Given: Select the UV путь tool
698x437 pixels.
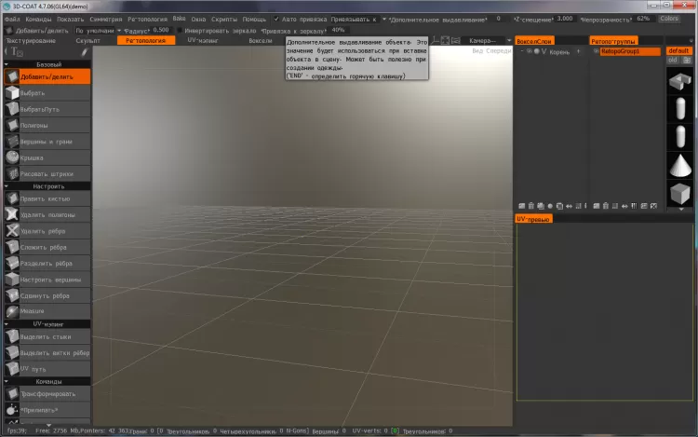Looking at the screenshot, I should click(47, 369).
